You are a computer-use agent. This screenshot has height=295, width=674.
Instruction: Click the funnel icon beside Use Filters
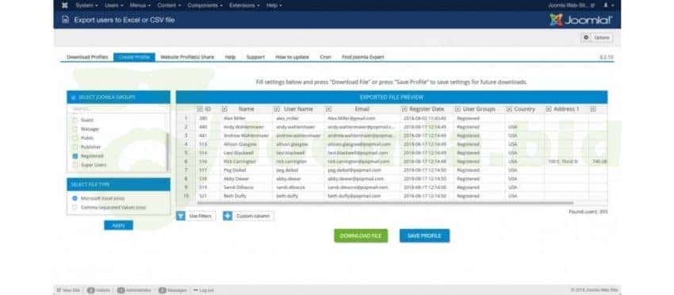[181, 216]
